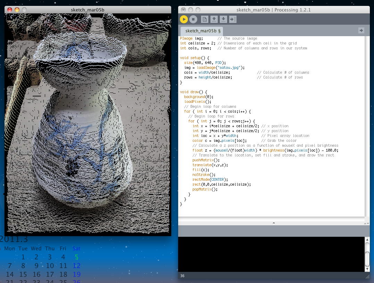Image resolution: width=374 pixels, height=283 pixels.
Task: Click line number 36 in status bar
Action: point(182,276)
